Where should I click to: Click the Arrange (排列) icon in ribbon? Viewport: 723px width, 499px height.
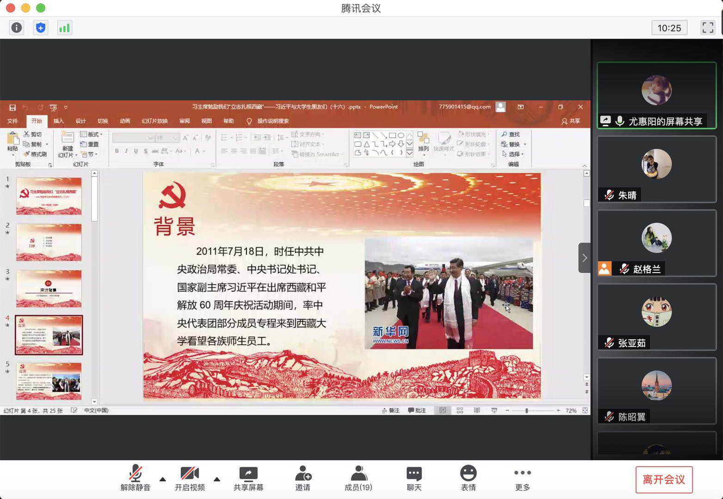pyautogui.click(x=423, y=138)
